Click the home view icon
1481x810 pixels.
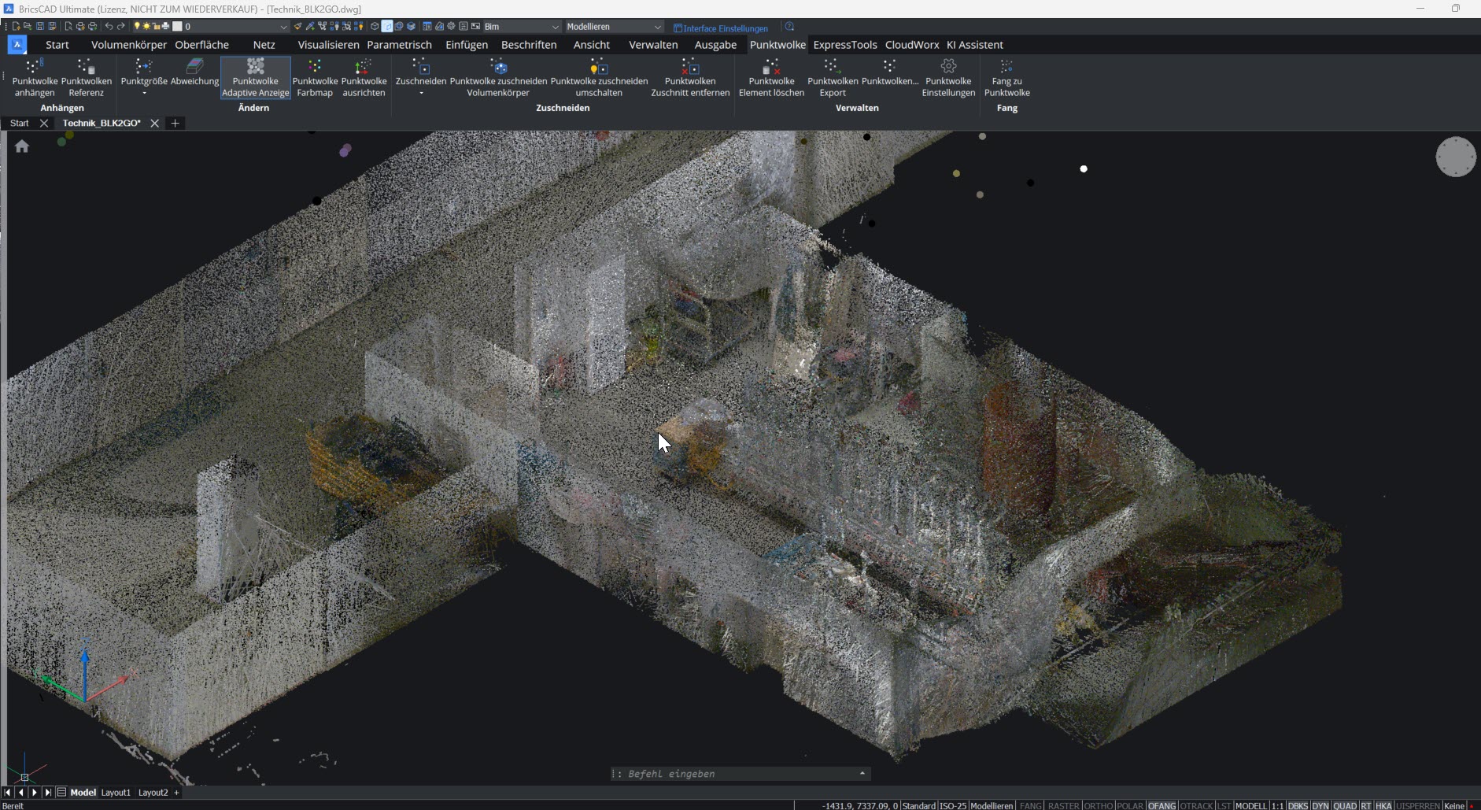click(22, 146)
